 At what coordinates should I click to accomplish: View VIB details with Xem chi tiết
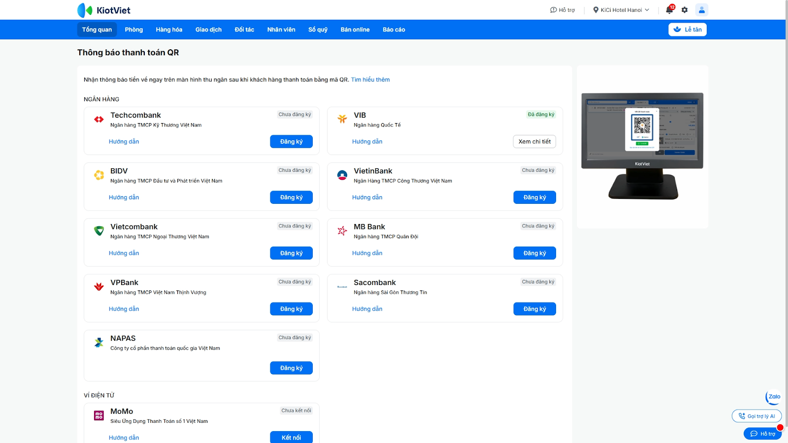tap(534, 142)
